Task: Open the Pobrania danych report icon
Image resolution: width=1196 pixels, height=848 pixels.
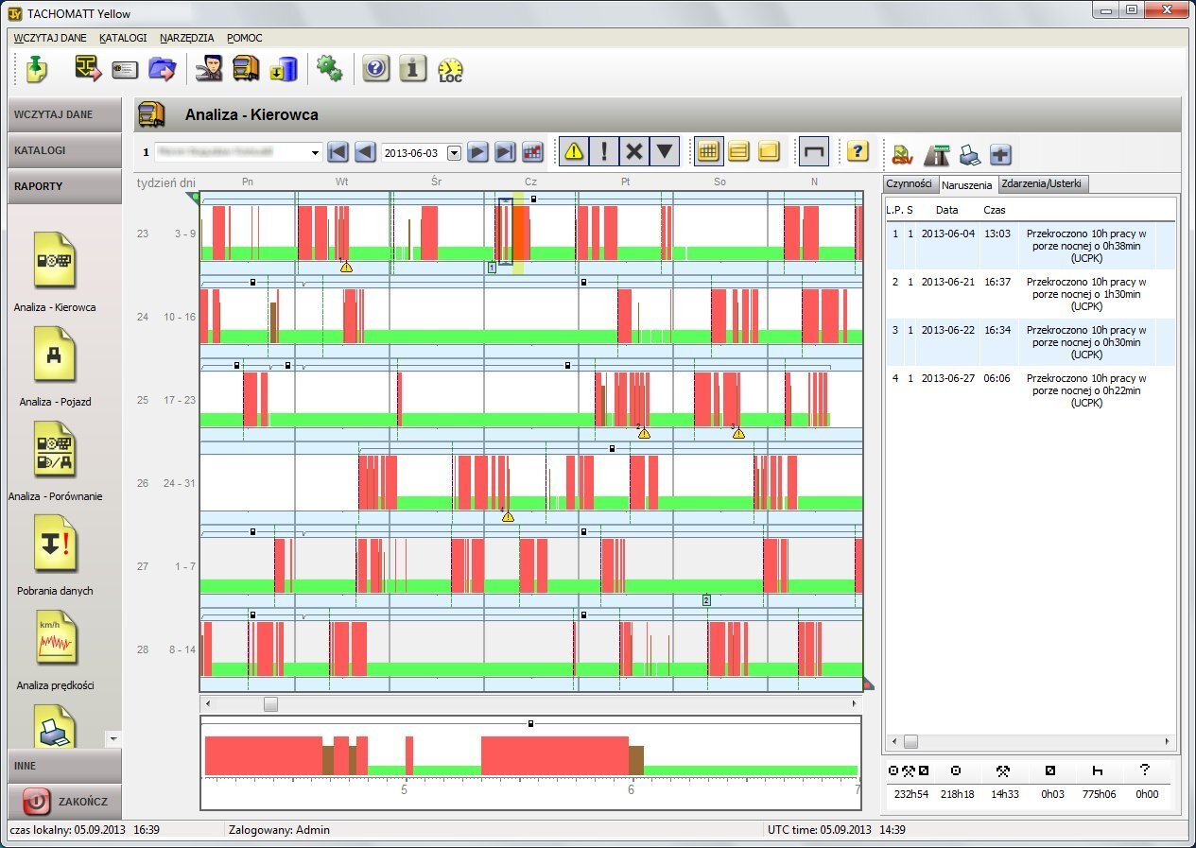Action: pos(54,545)
